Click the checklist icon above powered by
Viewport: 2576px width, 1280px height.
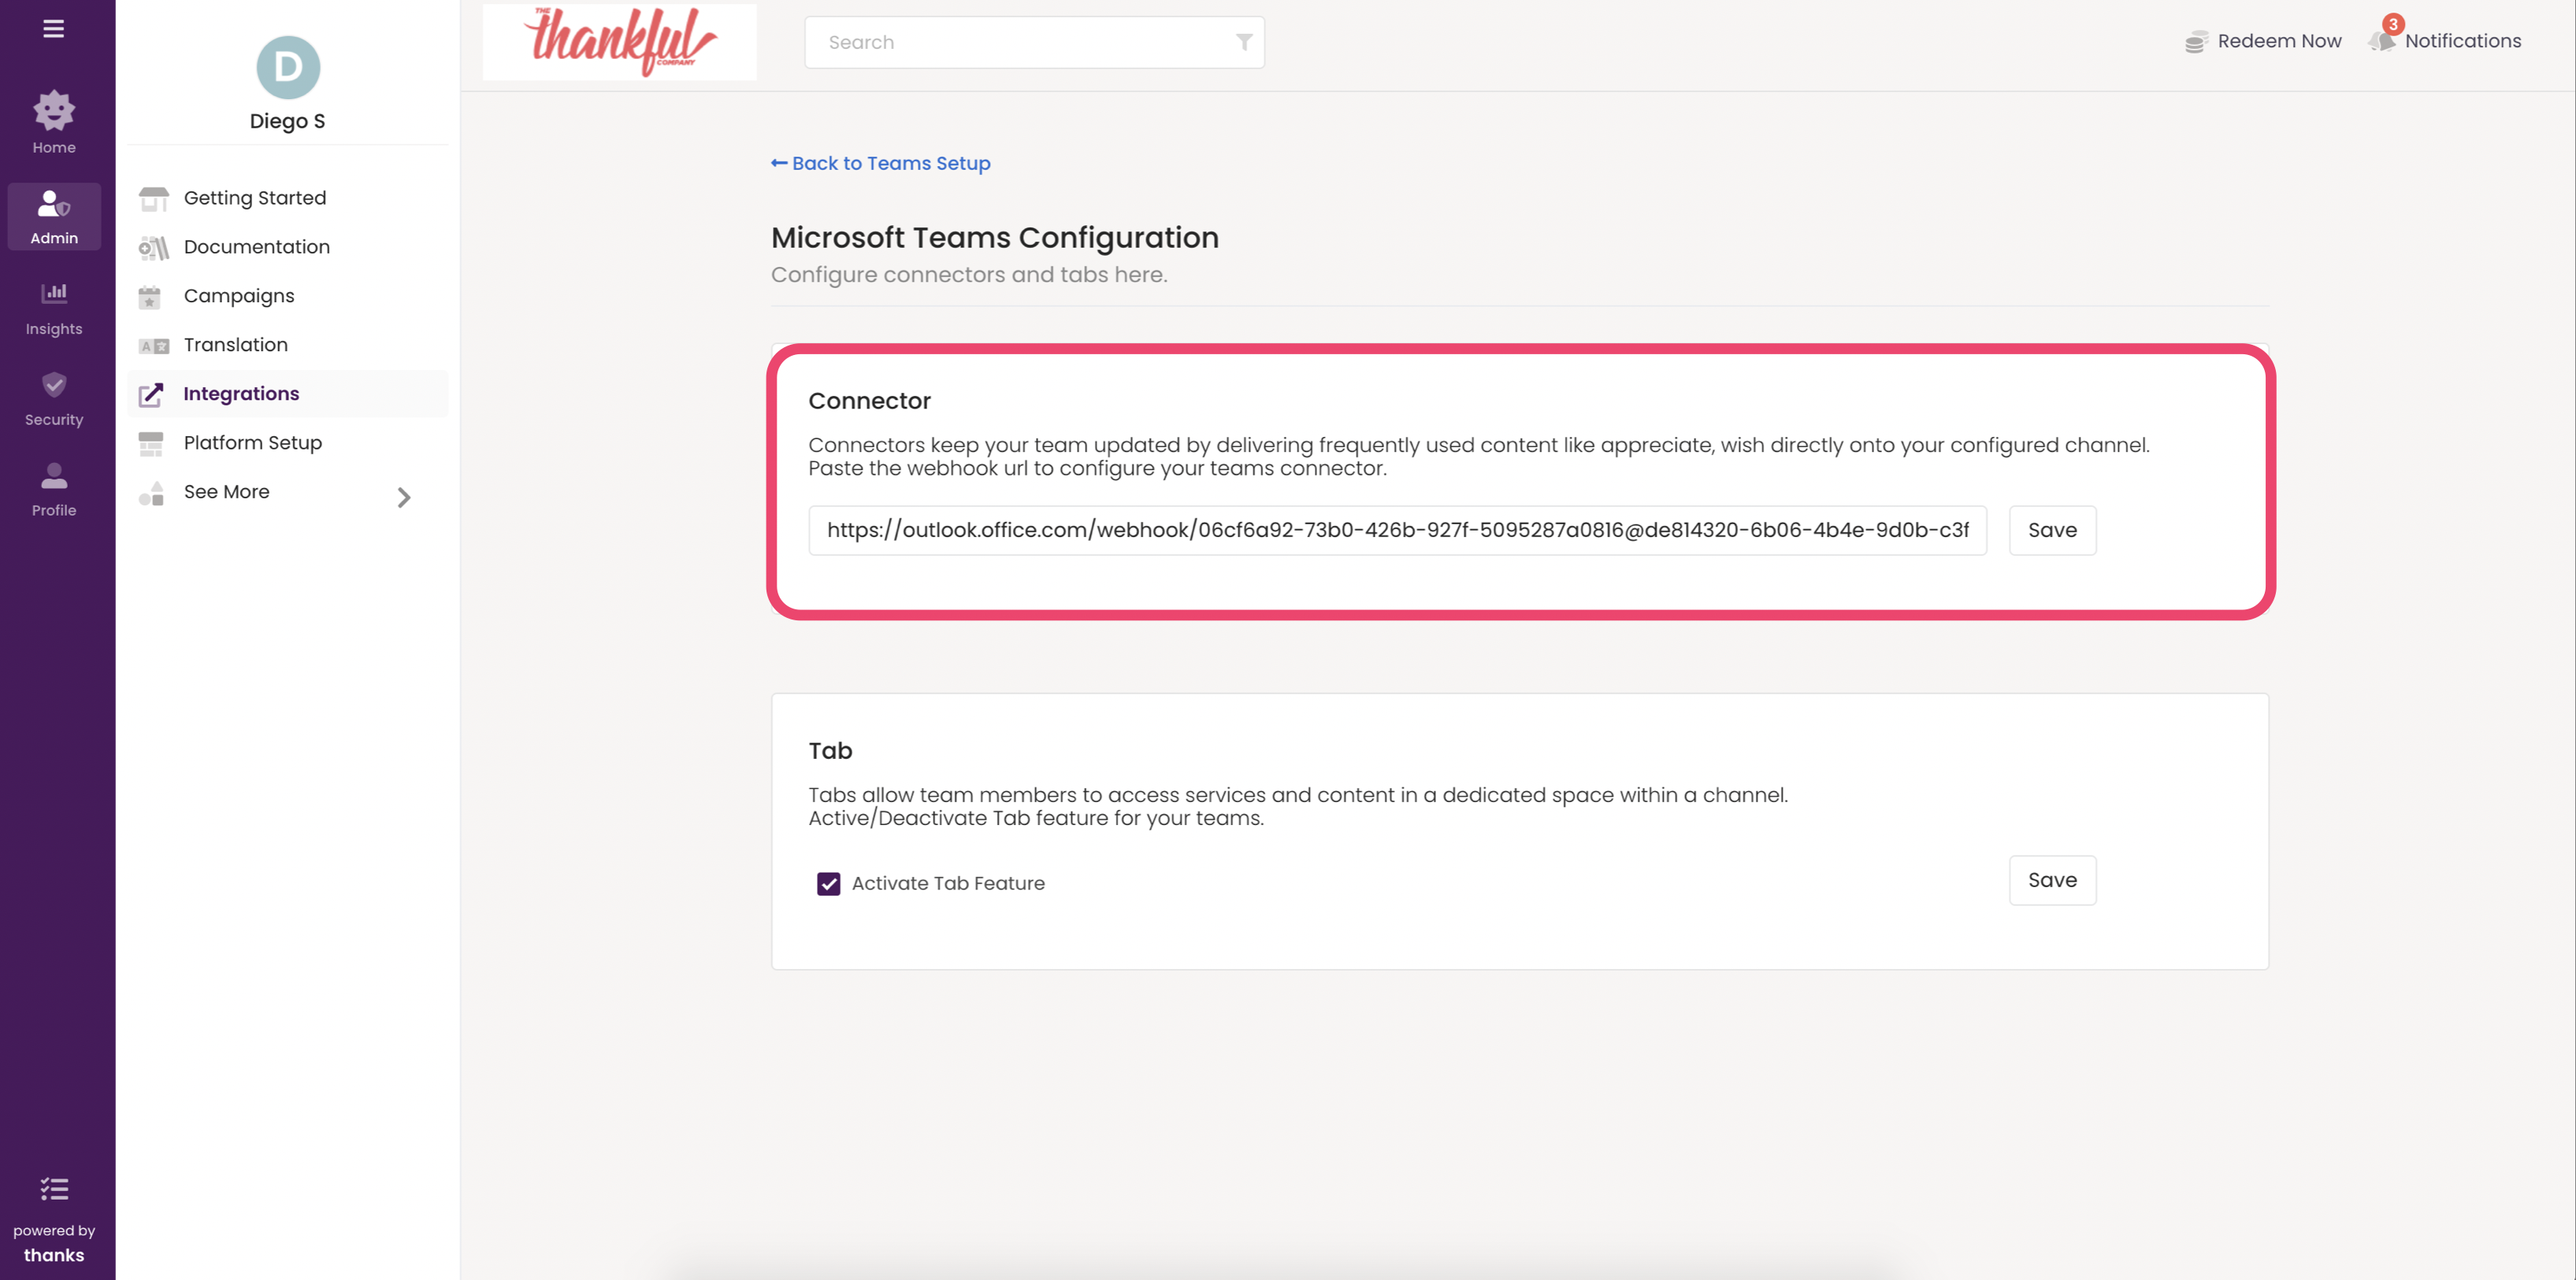click(54, 1189)
